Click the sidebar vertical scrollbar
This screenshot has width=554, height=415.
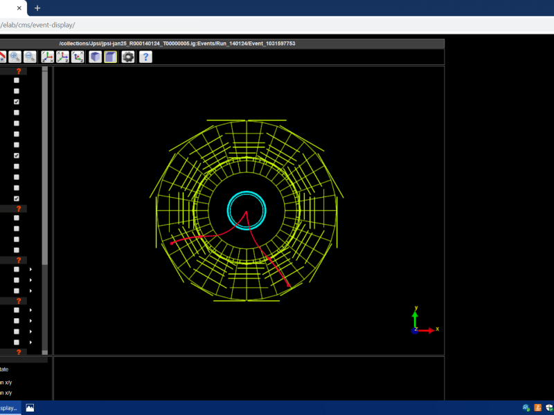[x=45, y=166]
